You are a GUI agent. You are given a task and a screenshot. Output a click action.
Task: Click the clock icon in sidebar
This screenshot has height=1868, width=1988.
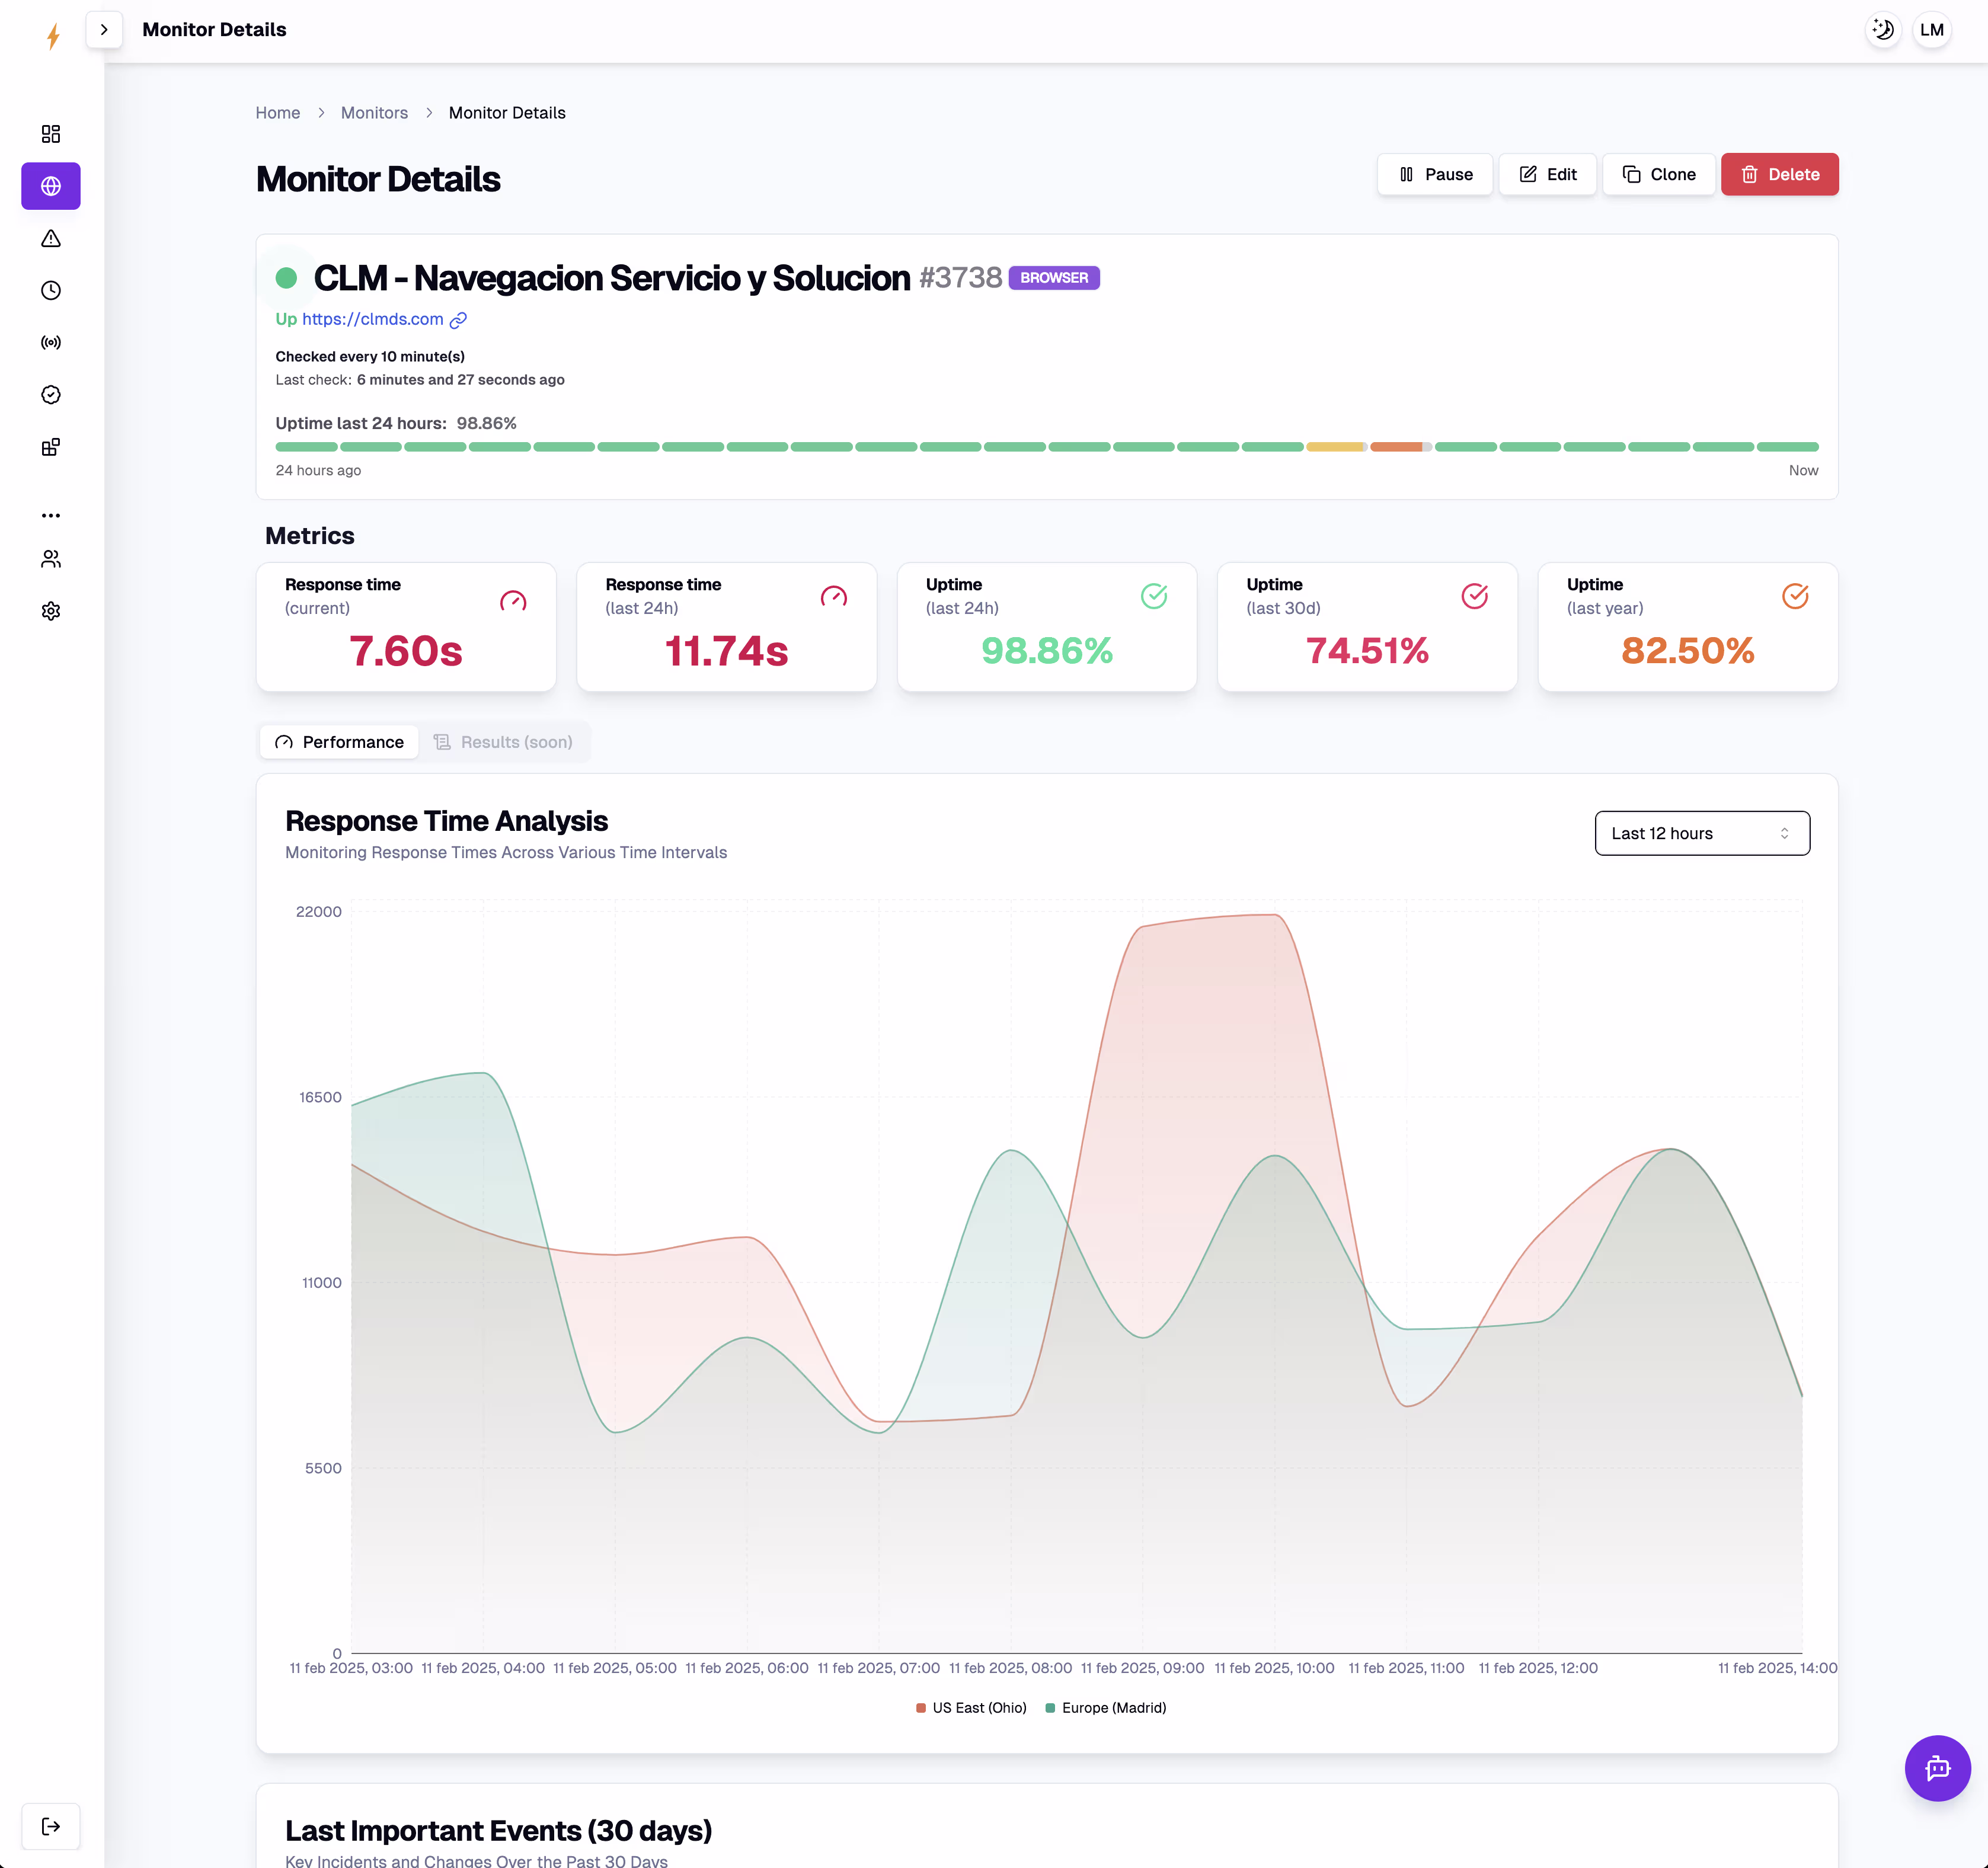point(51,290)
